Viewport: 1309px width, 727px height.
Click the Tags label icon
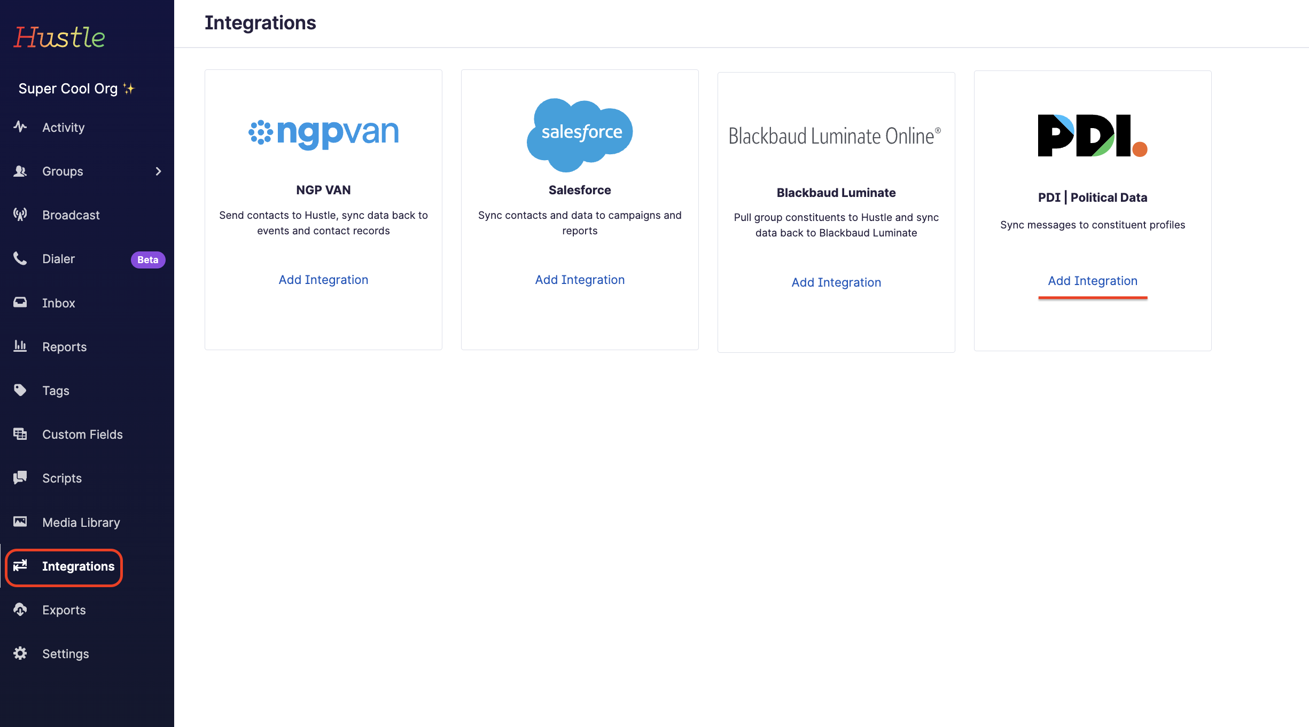click(20, 390)
